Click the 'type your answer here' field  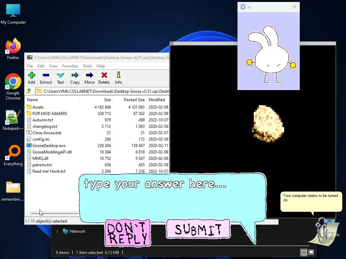(172, 198)
